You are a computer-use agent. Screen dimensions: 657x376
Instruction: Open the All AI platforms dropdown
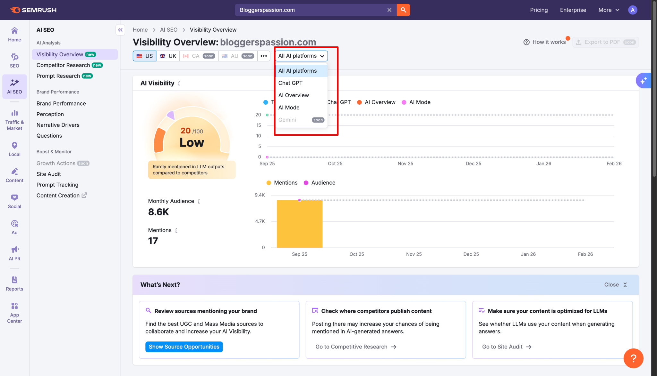[301, 56]
